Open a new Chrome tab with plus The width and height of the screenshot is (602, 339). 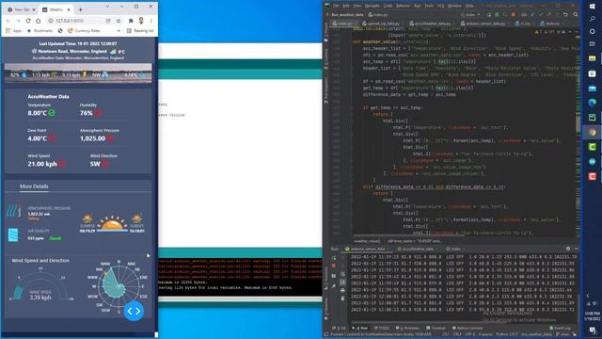pyautogui.click(x=80, y=9)
